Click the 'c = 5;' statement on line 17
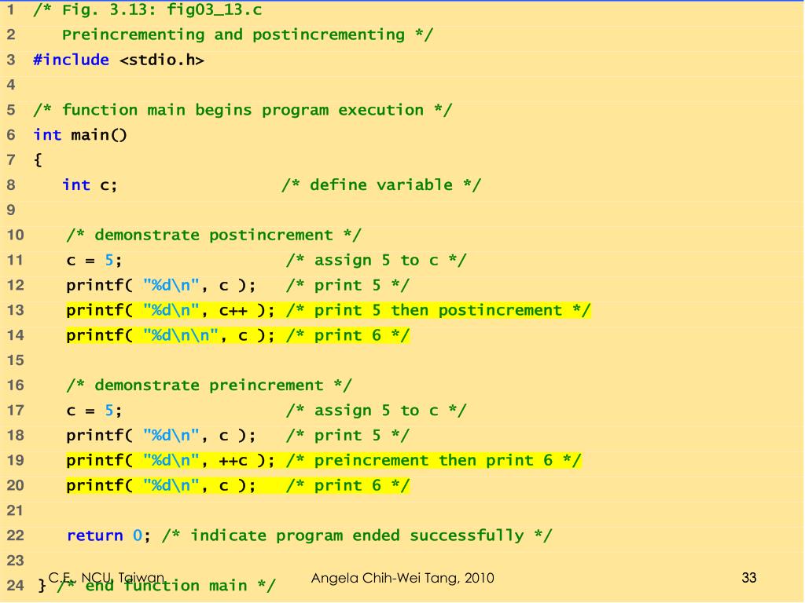Screen dimensions: 805x603 click(x=94, y=410)
